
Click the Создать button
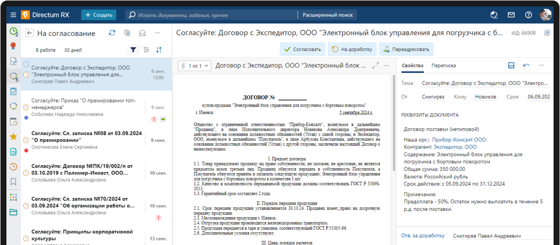coord(99,15)
